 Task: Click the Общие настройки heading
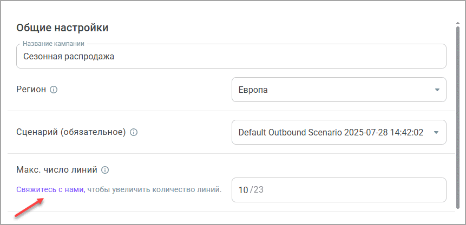tap(62, 27)
